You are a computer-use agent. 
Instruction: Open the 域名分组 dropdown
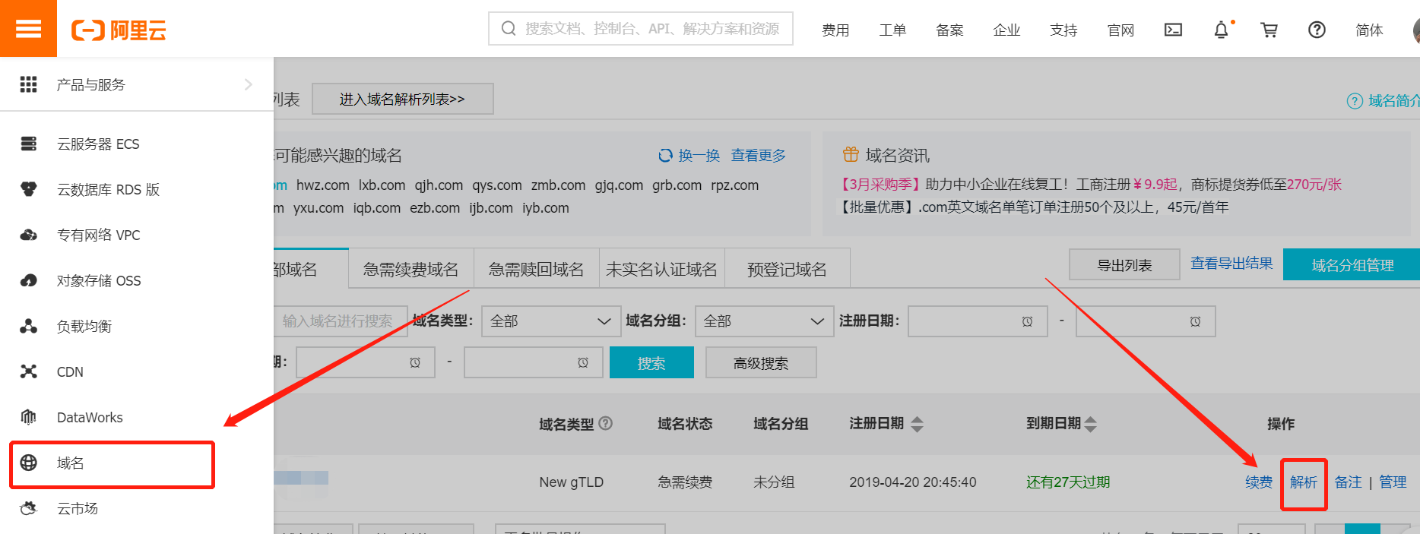click(x=763, y=321)
